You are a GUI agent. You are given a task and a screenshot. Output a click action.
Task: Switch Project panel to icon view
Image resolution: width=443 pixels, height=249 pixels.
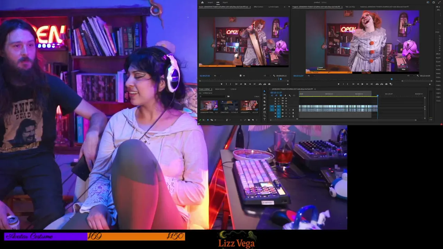pyautogui.click(x=208, y=120)
